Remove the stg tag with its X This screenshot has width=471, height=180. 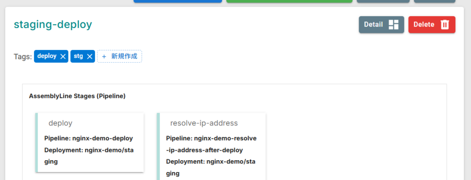click(89, 57)
